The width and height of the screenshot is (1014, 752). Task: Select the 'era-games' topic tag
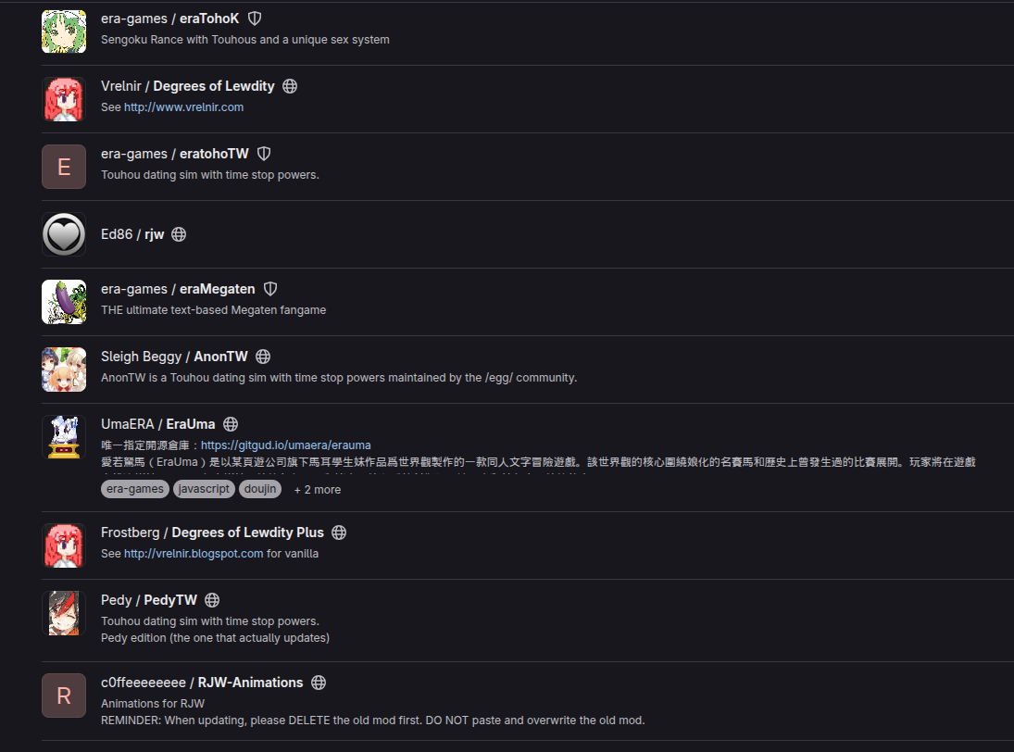(135, 489)
